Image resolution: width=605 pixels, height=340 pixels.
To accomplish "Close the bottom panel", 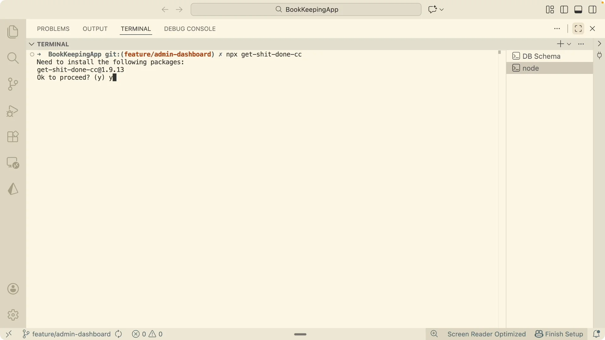I will pyautogui.click(x=592, y=29).
